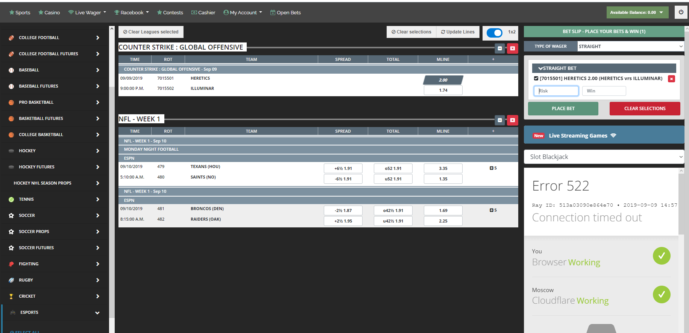Screen dimensions: 689x333
Task: Open the Racebook menu
Action: point(132,12)
